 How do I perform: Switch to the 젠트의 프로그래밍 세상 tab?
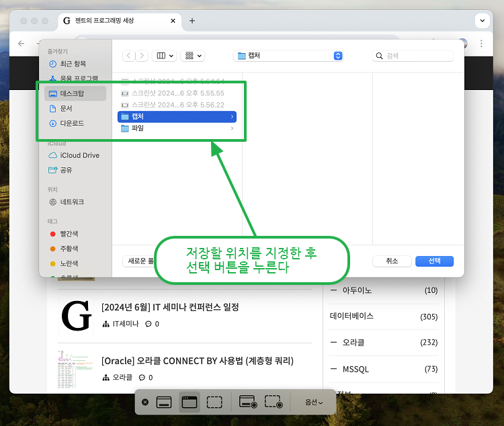120,21
